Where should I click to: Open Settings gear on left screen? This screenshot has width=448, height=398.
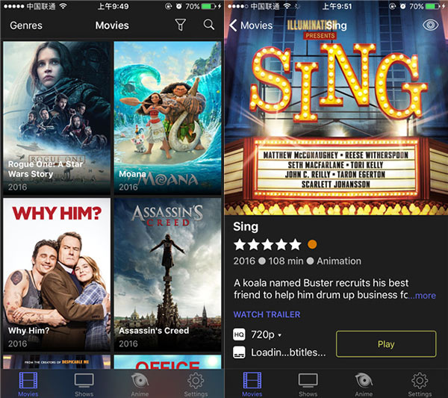click(x=196, y=385)
